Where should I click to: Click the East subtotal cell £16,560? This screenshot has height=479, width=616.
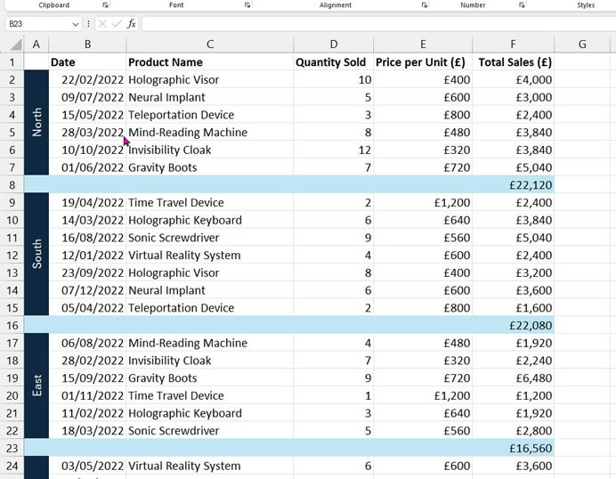[x=513, y=448]
